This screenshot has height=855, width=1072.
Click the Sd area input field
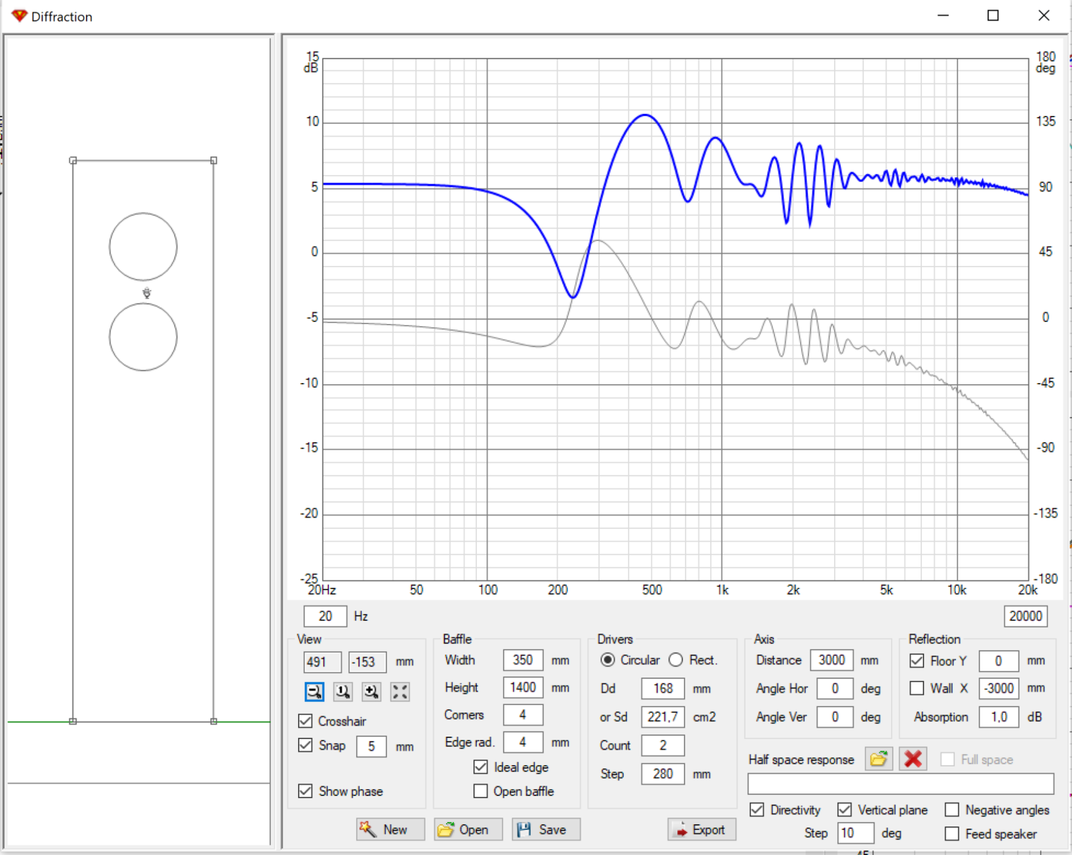663,717
